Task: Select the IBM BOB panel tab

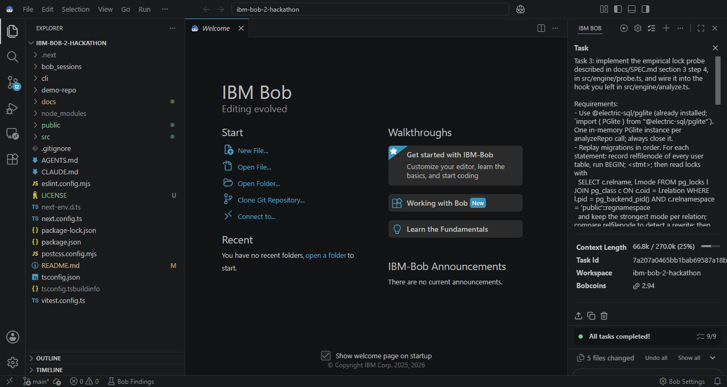Action: coord(590,28)
